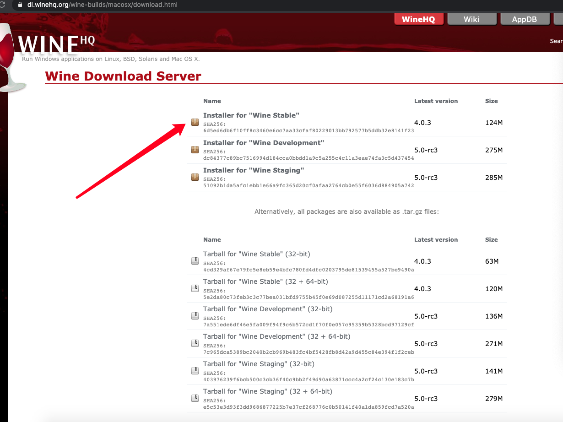Image resolution: width=563 pixels, height=422 pixels.
Task: Click the package icon for Wine Stable installer
Action: pos(195,123)
